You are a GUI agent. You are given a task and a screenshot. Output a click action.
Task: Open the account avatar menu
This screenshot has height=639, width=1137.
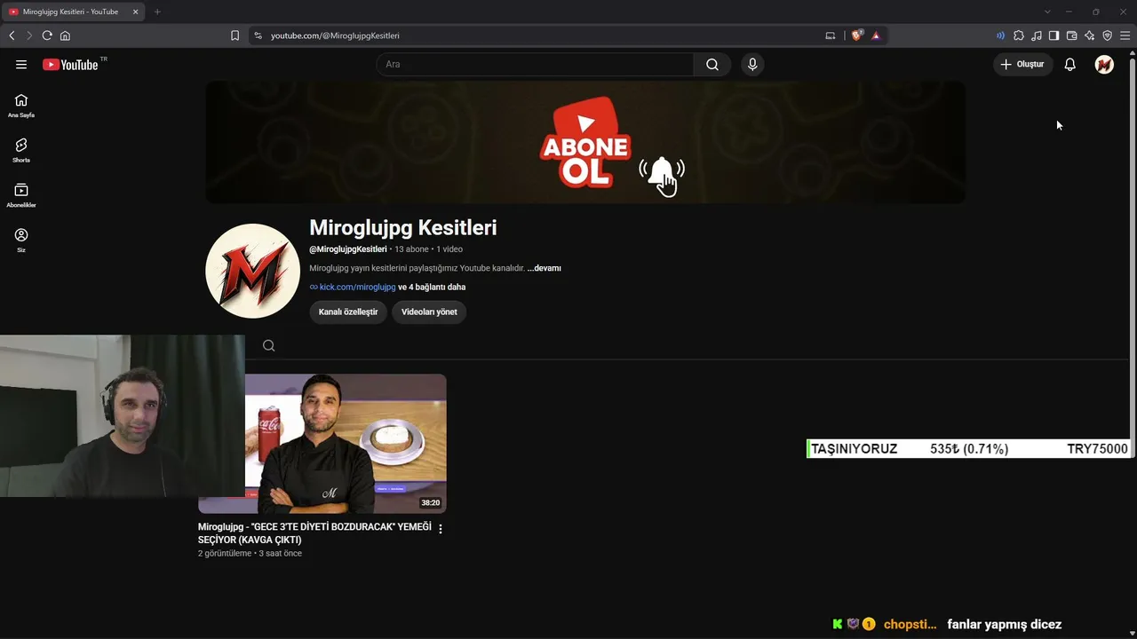[x=1104, y=64]
